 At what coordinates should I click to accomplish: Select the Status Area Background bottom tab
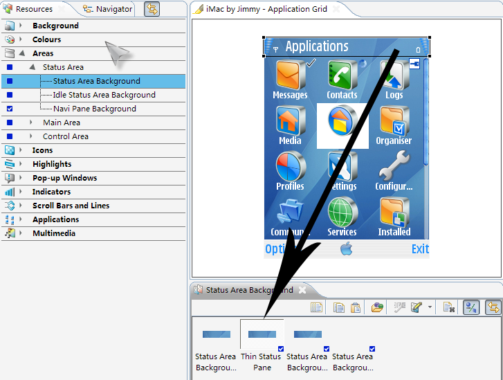250,290
